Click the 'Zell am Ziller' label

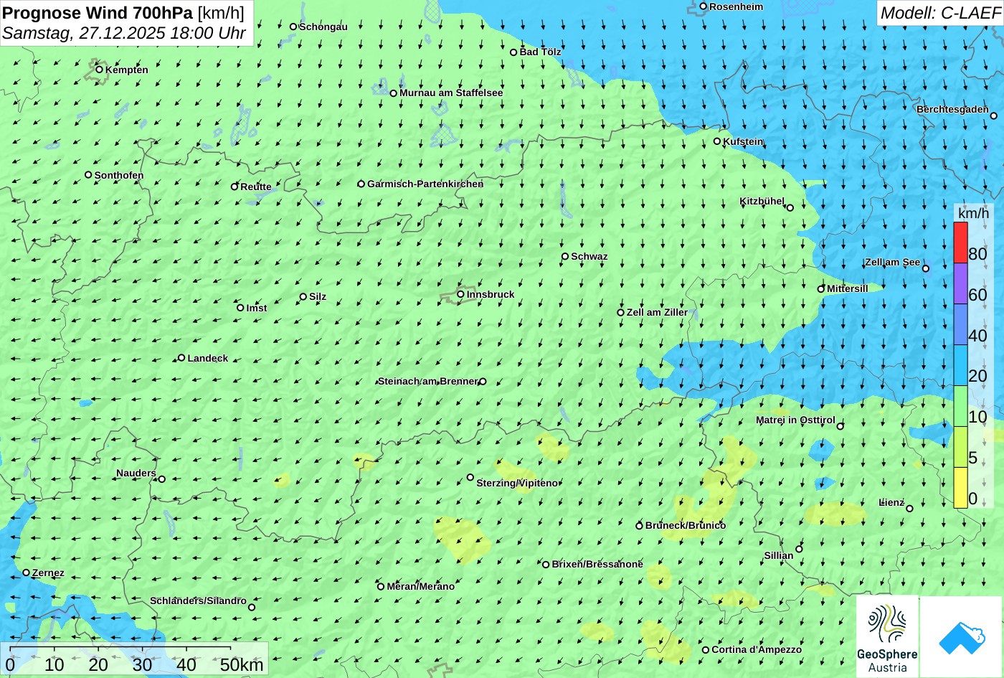[x=657, y=313]
